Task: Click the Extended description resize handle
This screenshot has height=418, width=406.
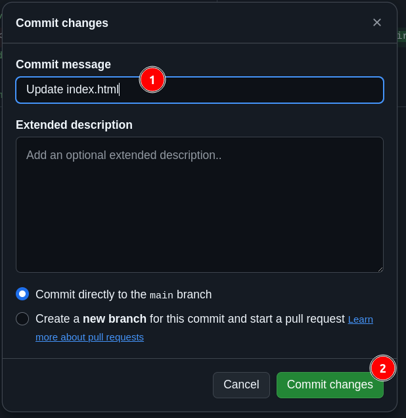Action: click(379, 268)
